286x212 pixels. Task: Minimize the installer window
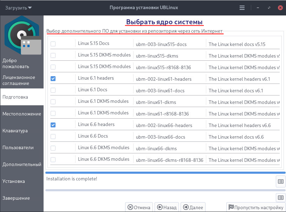pyautogui.click(x=258, y=8)
